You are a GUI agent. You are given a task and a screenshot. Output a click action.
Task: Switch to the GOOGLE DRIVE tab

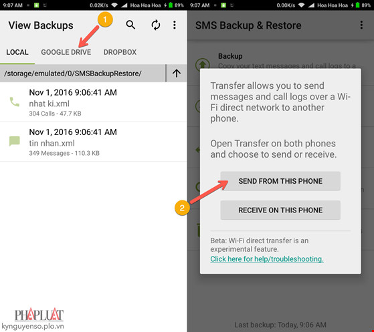[x=66, y=52]
